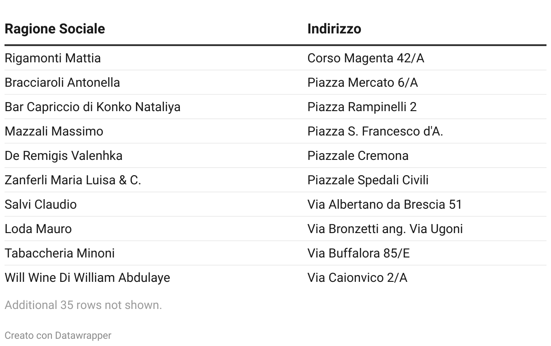Click the Ragione Sociale column header
The image size is (551, 346).
55,28
